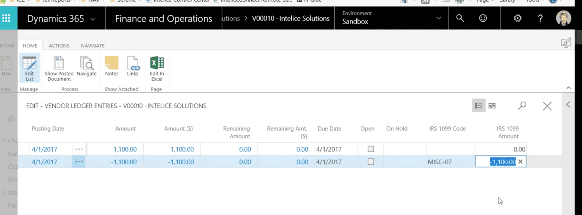Image resolution: width=582 pixels, height=215 pixels.
Task: Click Amount ($) 1,100.00 value
Action: (x=182, y=149)
